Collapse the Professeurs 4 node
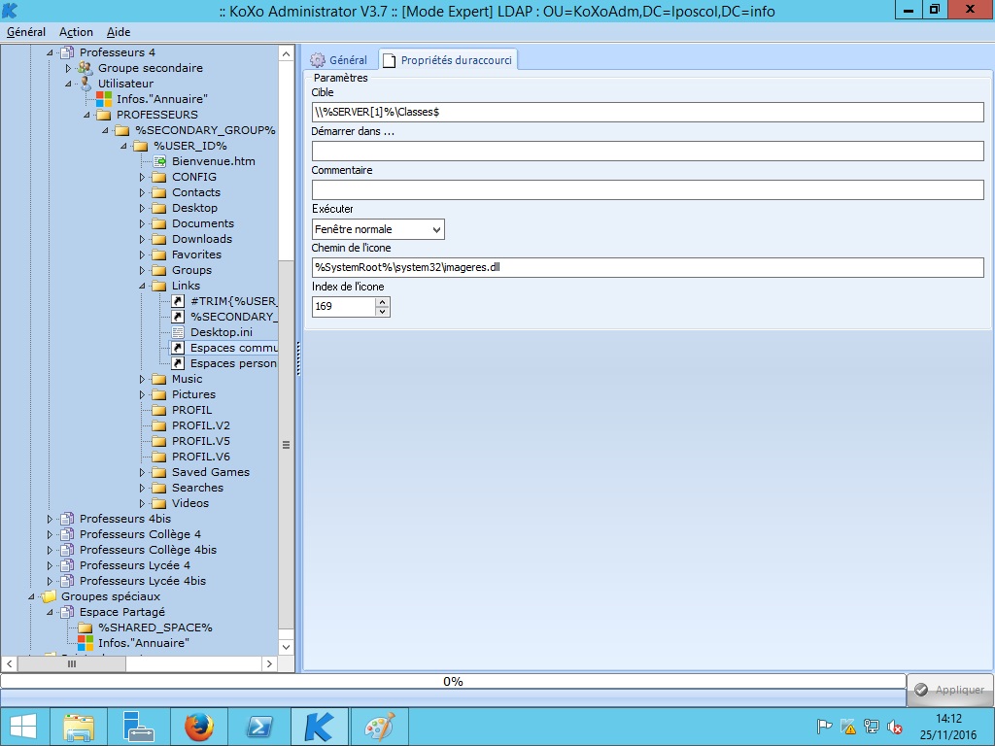This screenshot has width=995, height=746. 50,52
